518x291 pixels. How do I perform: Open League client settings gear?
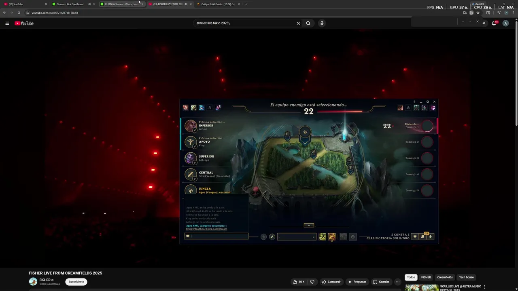tap(428, 102)
